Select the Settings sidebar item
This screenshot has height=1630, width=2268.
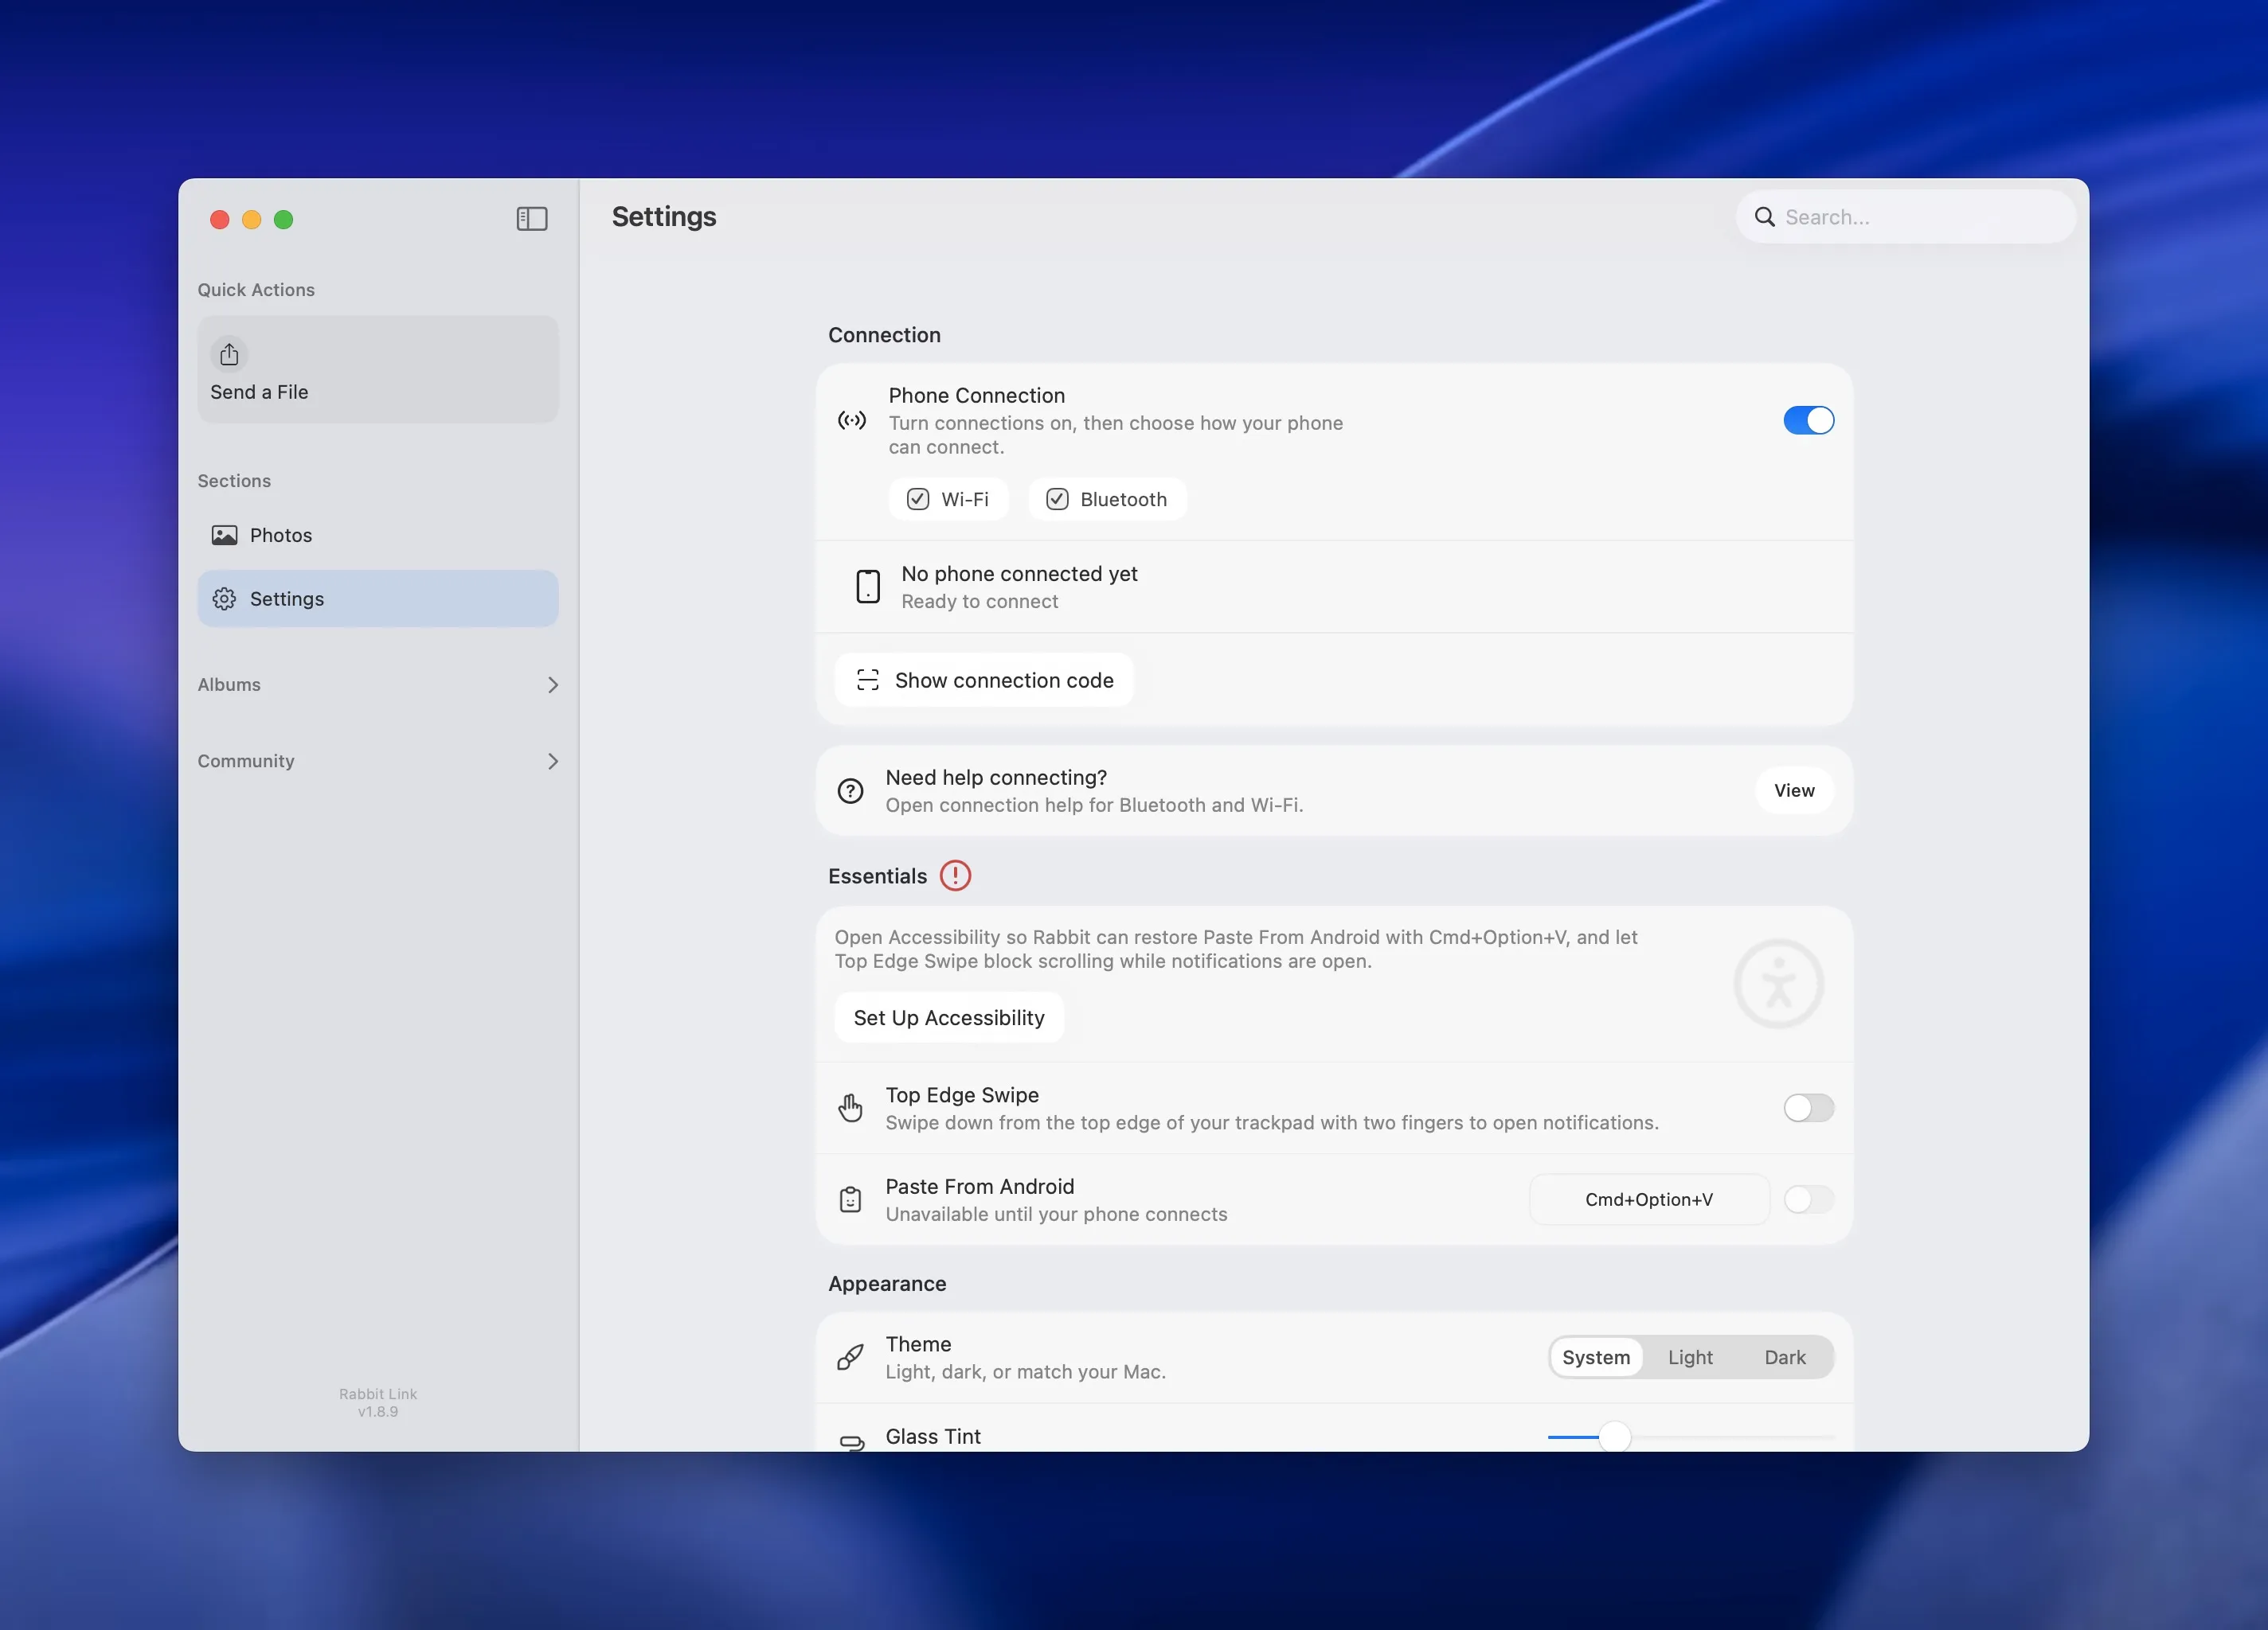[x=378, y=599]
